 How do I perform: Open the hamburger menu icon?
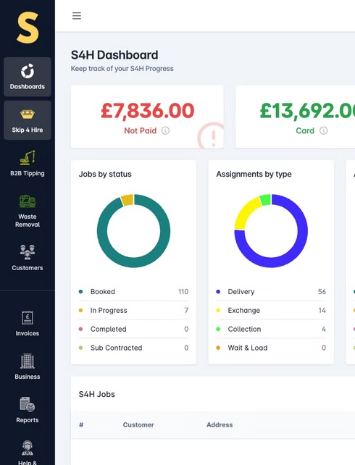pyautogui.click(x=77, y=16)
